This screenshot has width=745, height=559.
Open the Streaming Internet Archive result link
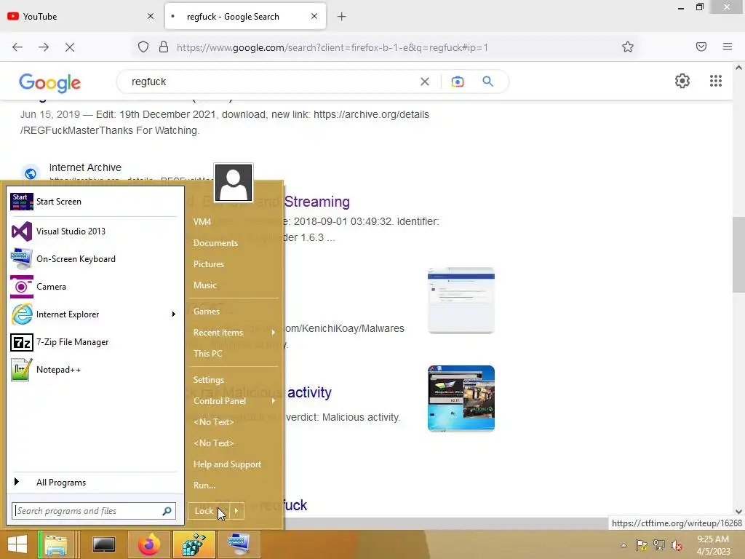click(317, 202)
